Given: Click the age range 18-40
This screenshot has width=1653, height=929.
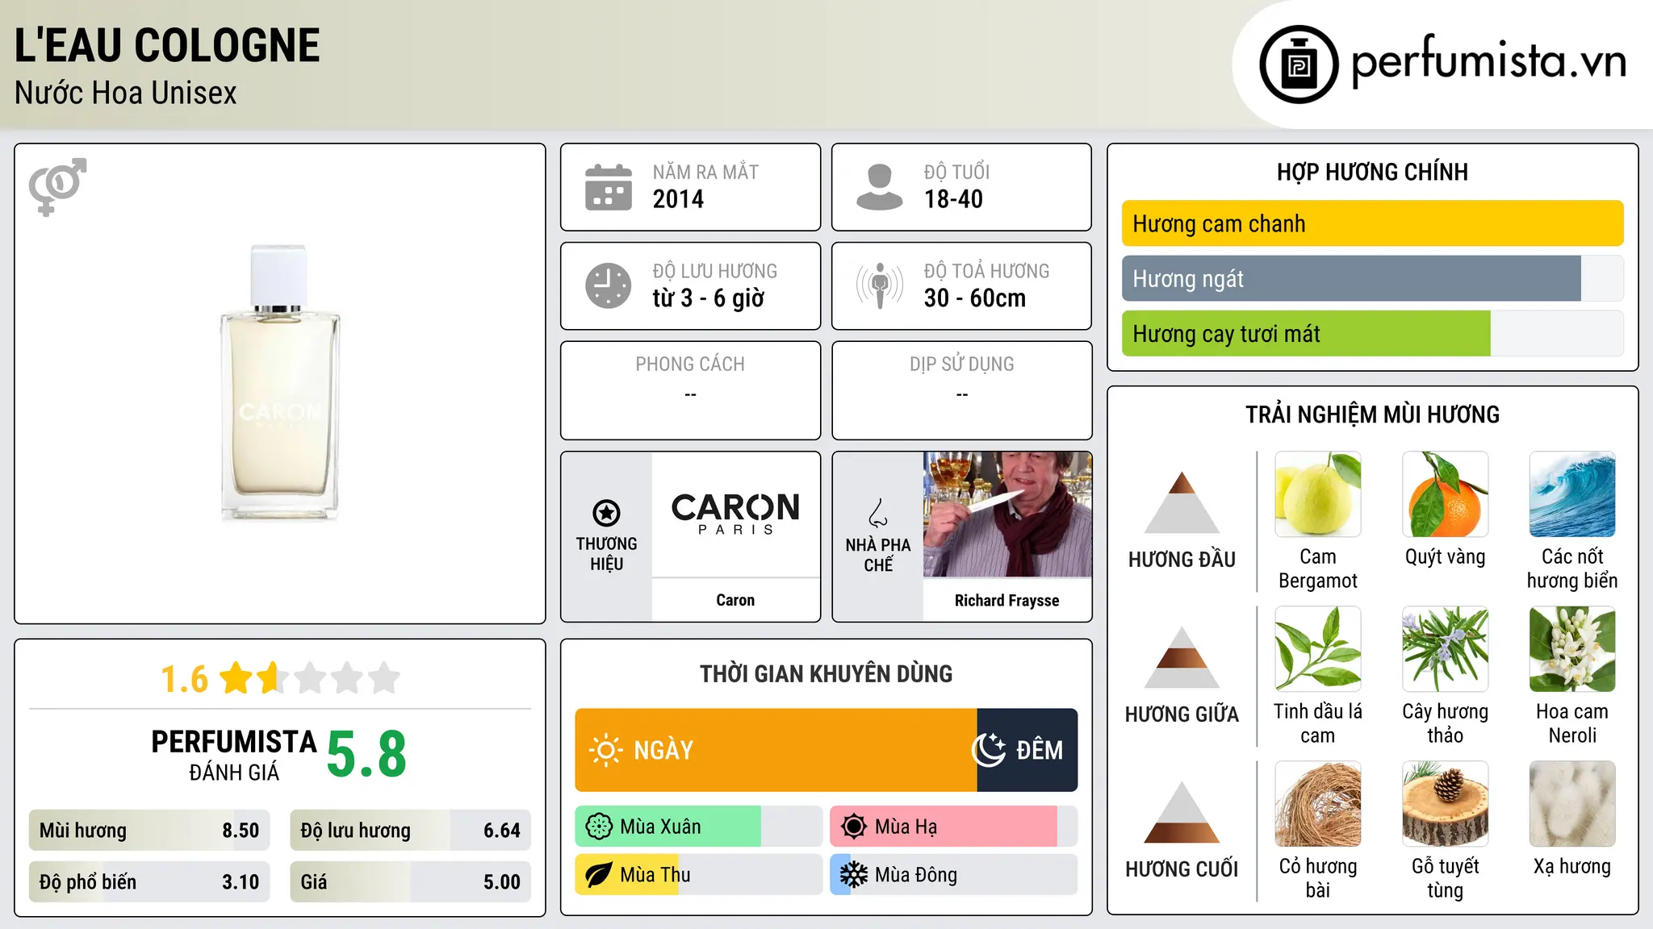Looking at the screenshot, I should coord(953,199).
